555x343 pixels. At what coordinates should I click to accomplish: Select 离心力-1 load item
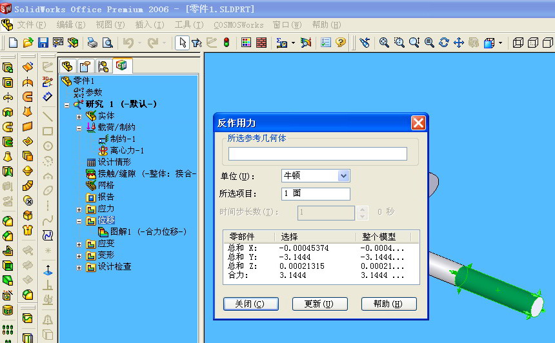(x=127, y=151)
